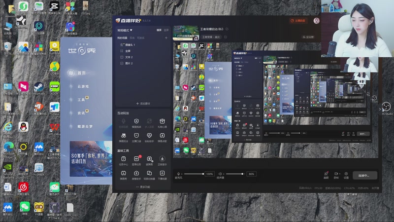Click the speaker 86% value field
394x222 pixels.
pyautogui.click(x=251, y=174)
